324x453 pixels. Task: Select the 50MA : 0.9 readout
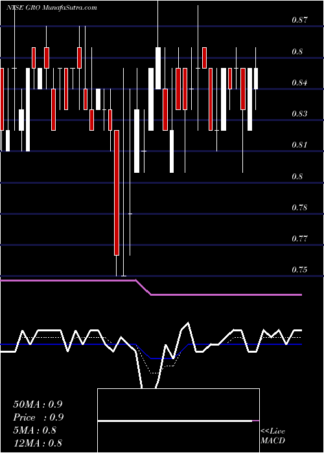click(x=38, y=404)
